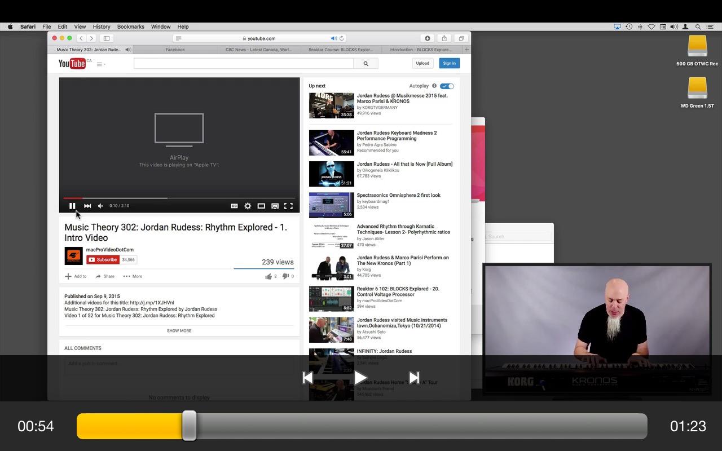722x451 pixels.
Task: Open AirPlay menu in macOS menu bar
Action: point(617,26)
